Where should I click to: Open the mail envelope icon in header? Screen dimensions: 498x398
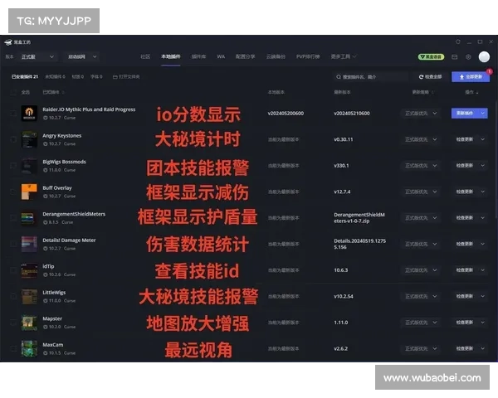point(454,57)
